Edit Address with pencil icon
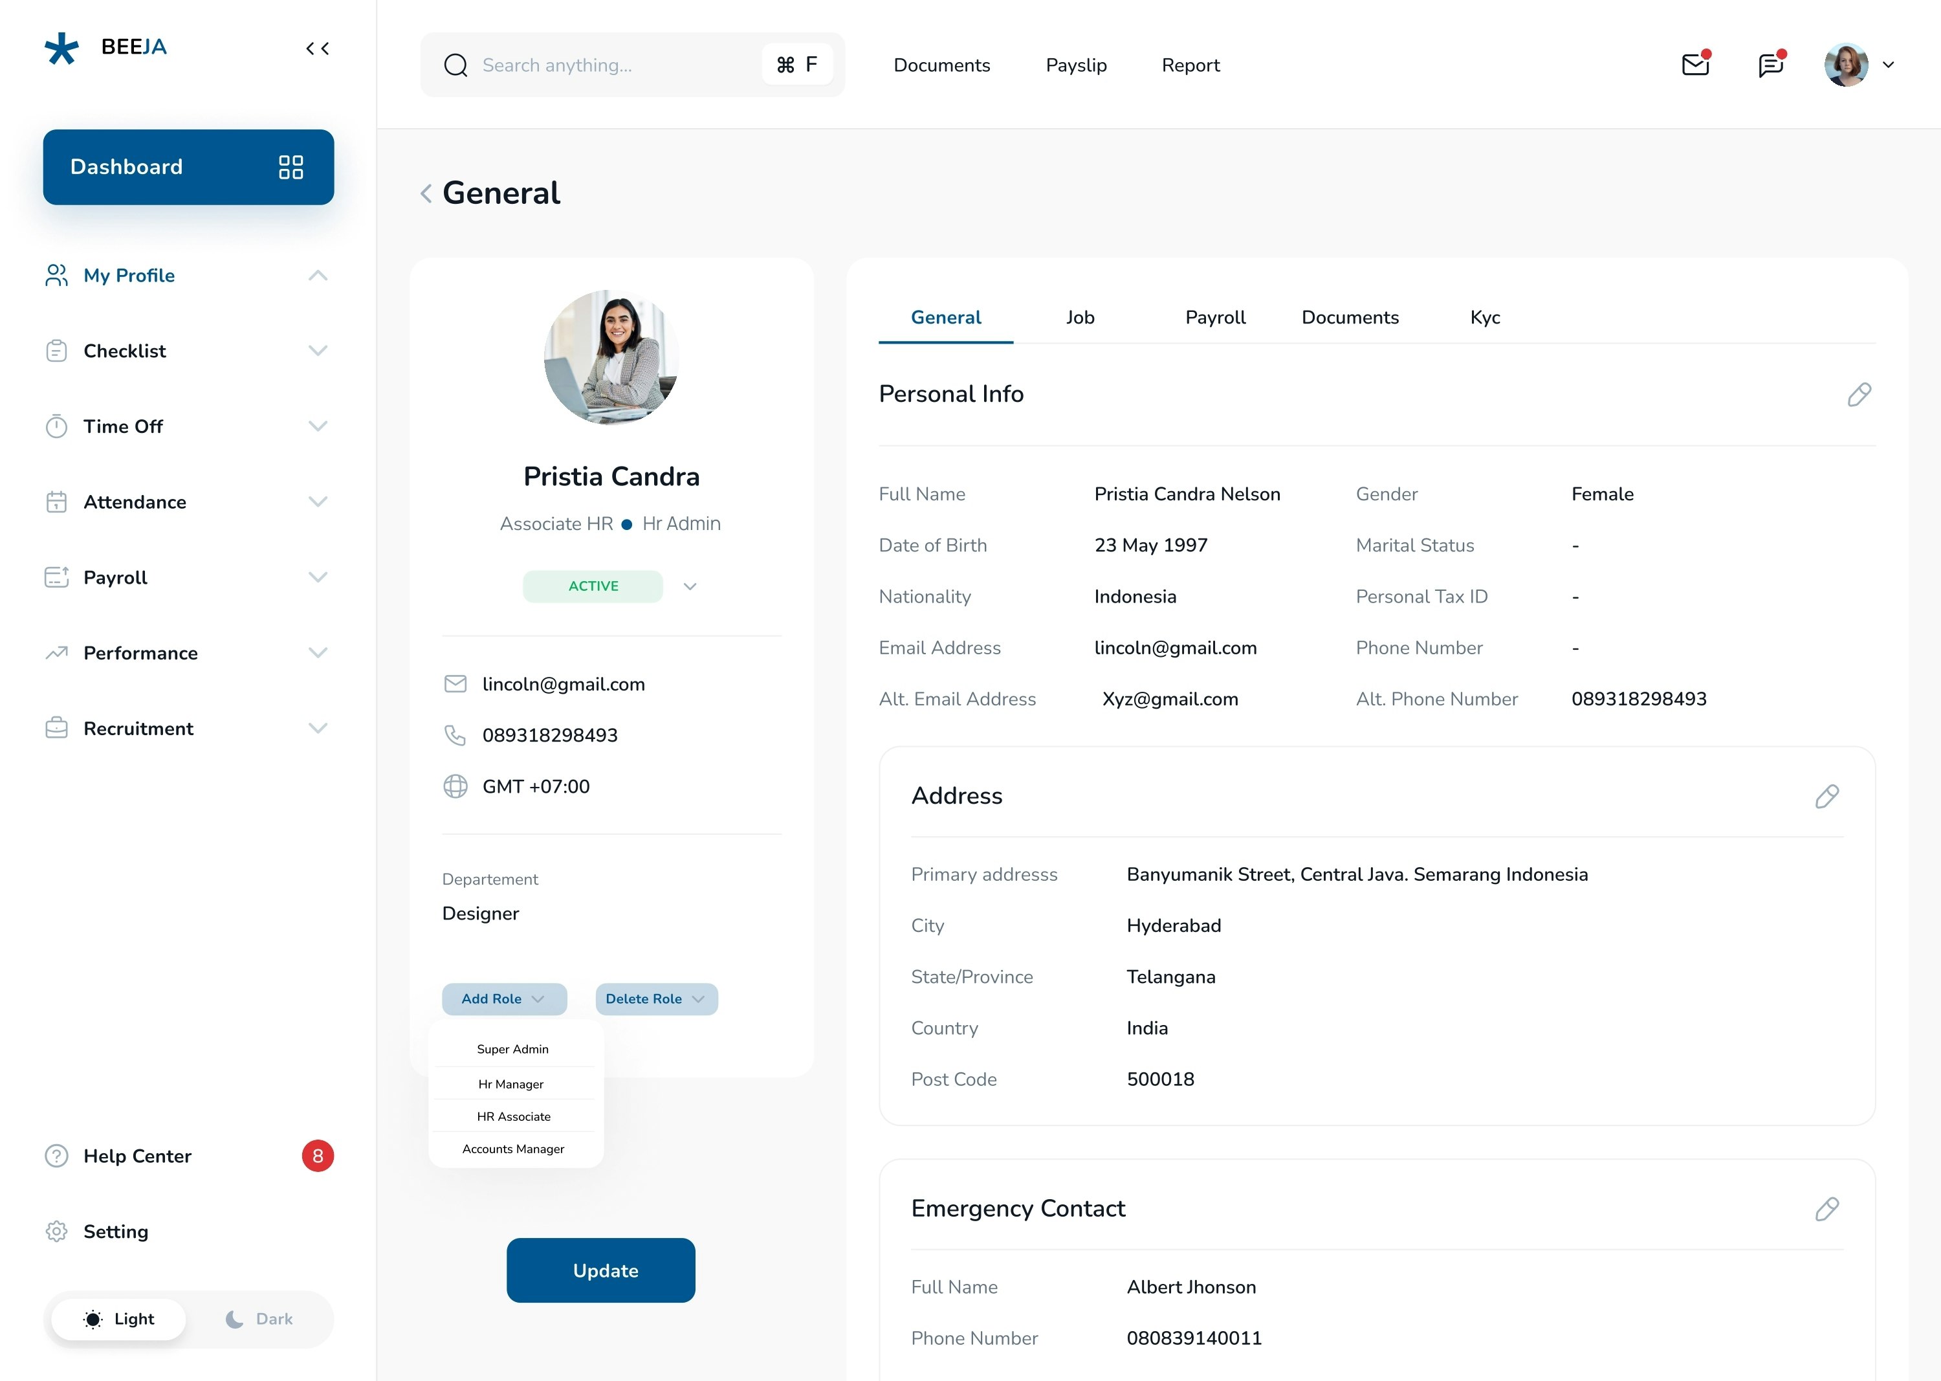Image resolution: width=1941 pixels, height=1381 pixels. pos(1827,797)
